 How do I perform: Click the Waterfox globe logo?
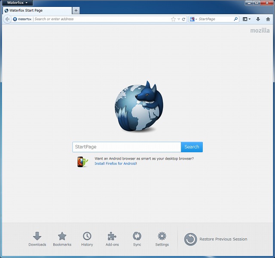139,106
